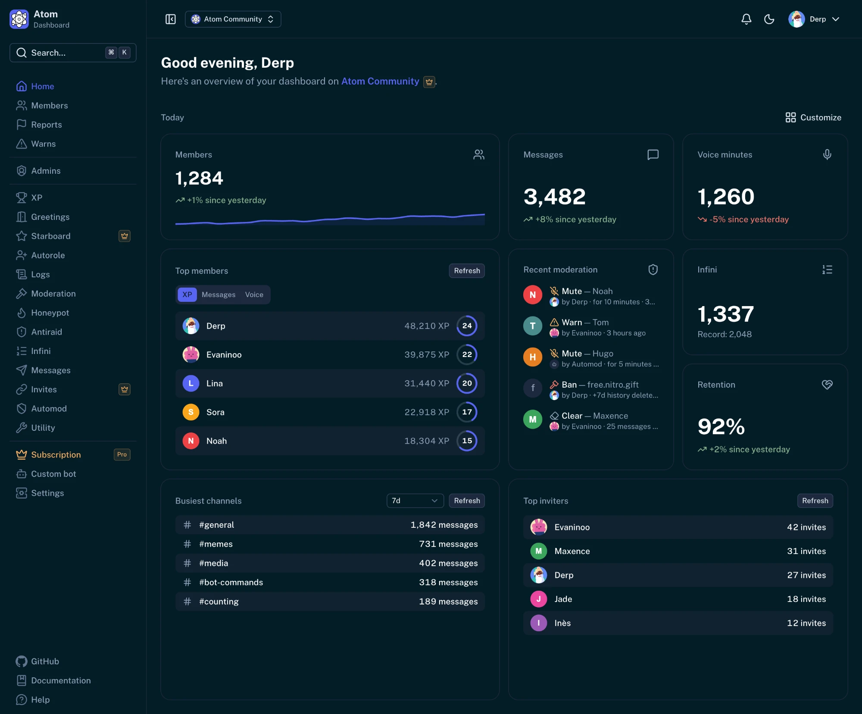This screenshot has width=862, height=714.
Task: Click the Settings sidebar icon
Action: (21, 493)
